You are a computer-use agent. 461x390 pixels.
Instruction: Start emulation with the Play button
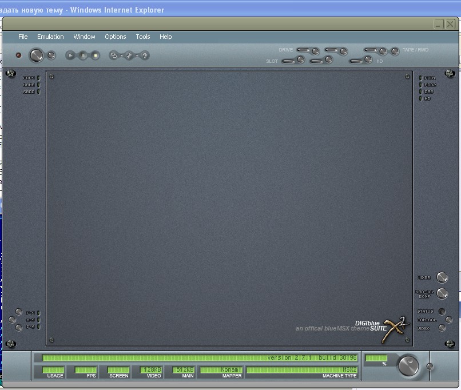click(x=70, y=55)
